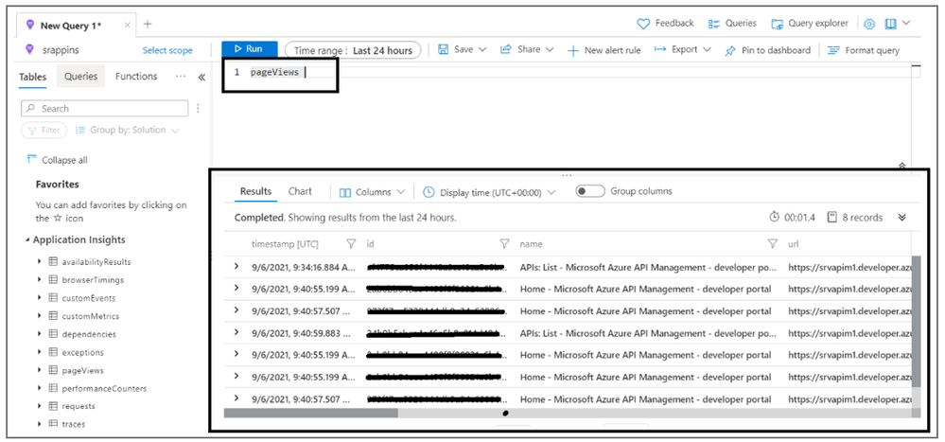Filter the id column
Screen dimensions: 945x442
[504, 244]
